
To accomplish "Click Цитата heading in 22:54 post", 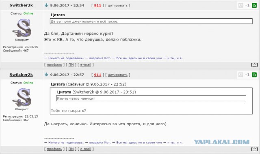I will 58,15.
